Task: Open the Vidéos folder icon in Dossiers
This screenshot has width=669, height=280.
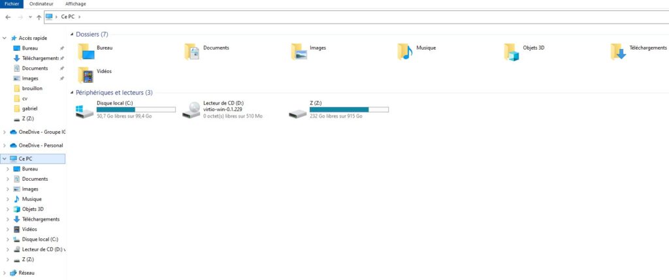Action: 86,75
